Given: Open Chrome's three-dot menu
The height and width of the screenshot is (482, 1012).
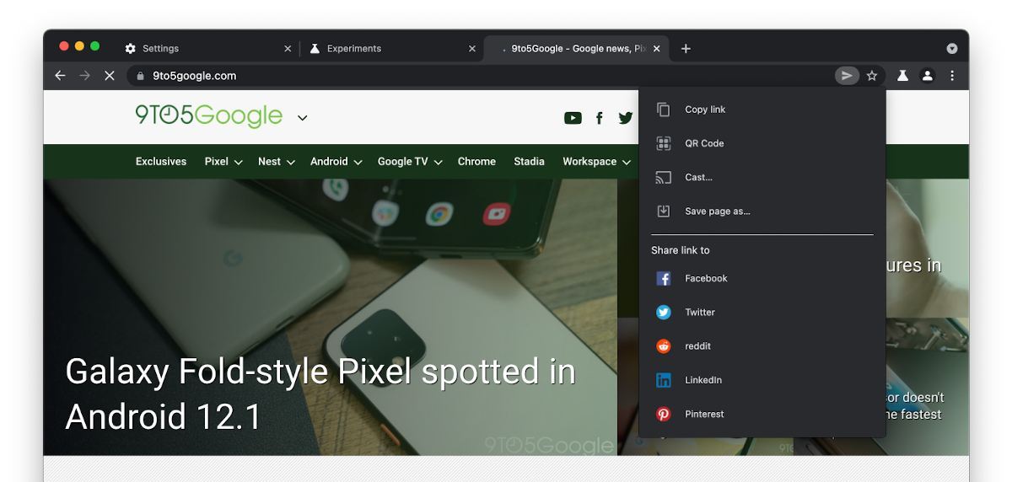Looking at the screenshot, I should click(x=952, y=76).
